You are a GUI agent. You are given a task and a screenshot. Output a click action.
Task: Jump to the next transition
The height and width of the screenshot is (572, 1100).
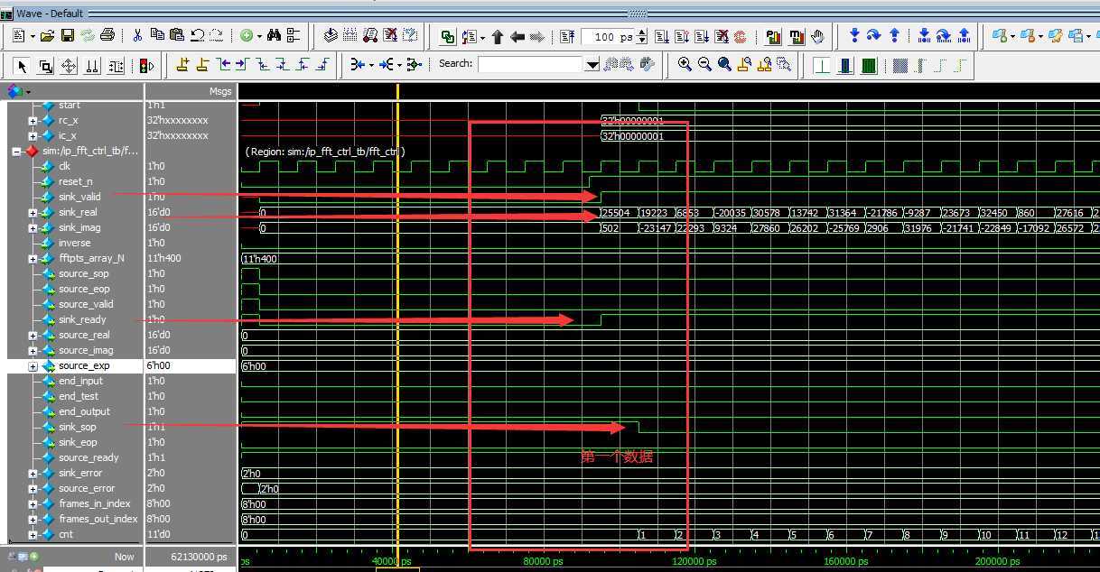(x=242, y=65)
